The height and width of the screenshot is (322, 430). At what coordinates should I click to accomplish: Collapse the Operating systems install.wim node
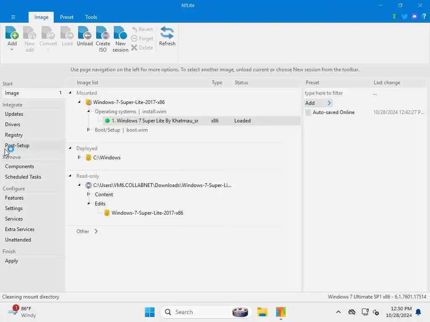89,111
